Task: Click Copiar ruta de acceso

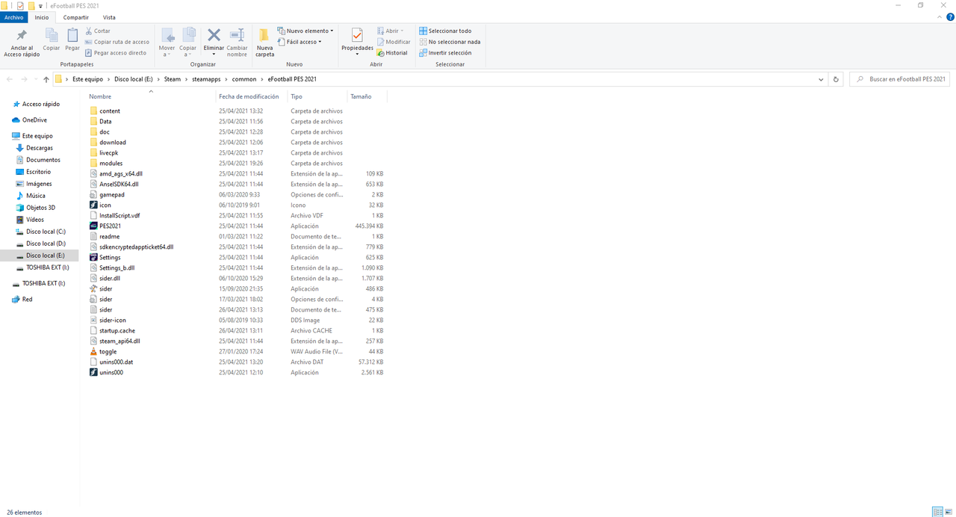Action: coord(117,42)
